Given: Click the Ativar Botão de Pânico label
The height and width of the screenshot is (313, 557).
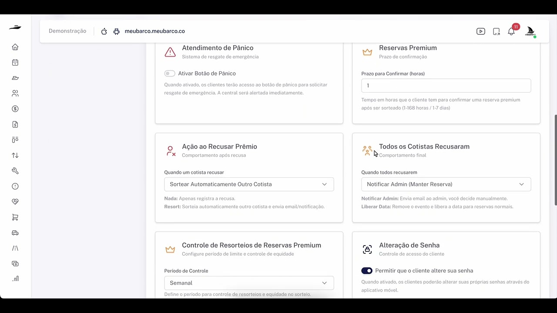Looking at the screenshot, I should point(207,73).
